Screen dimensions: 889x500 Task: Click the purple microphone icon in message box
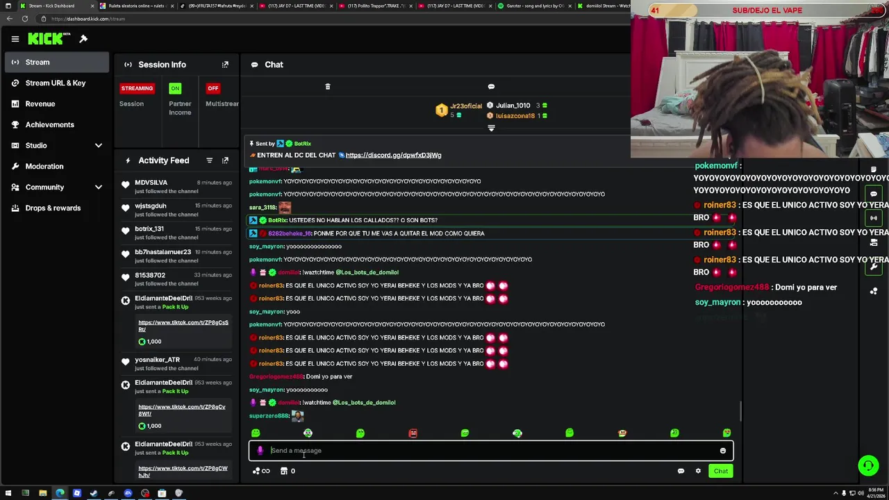click(260, 451)
